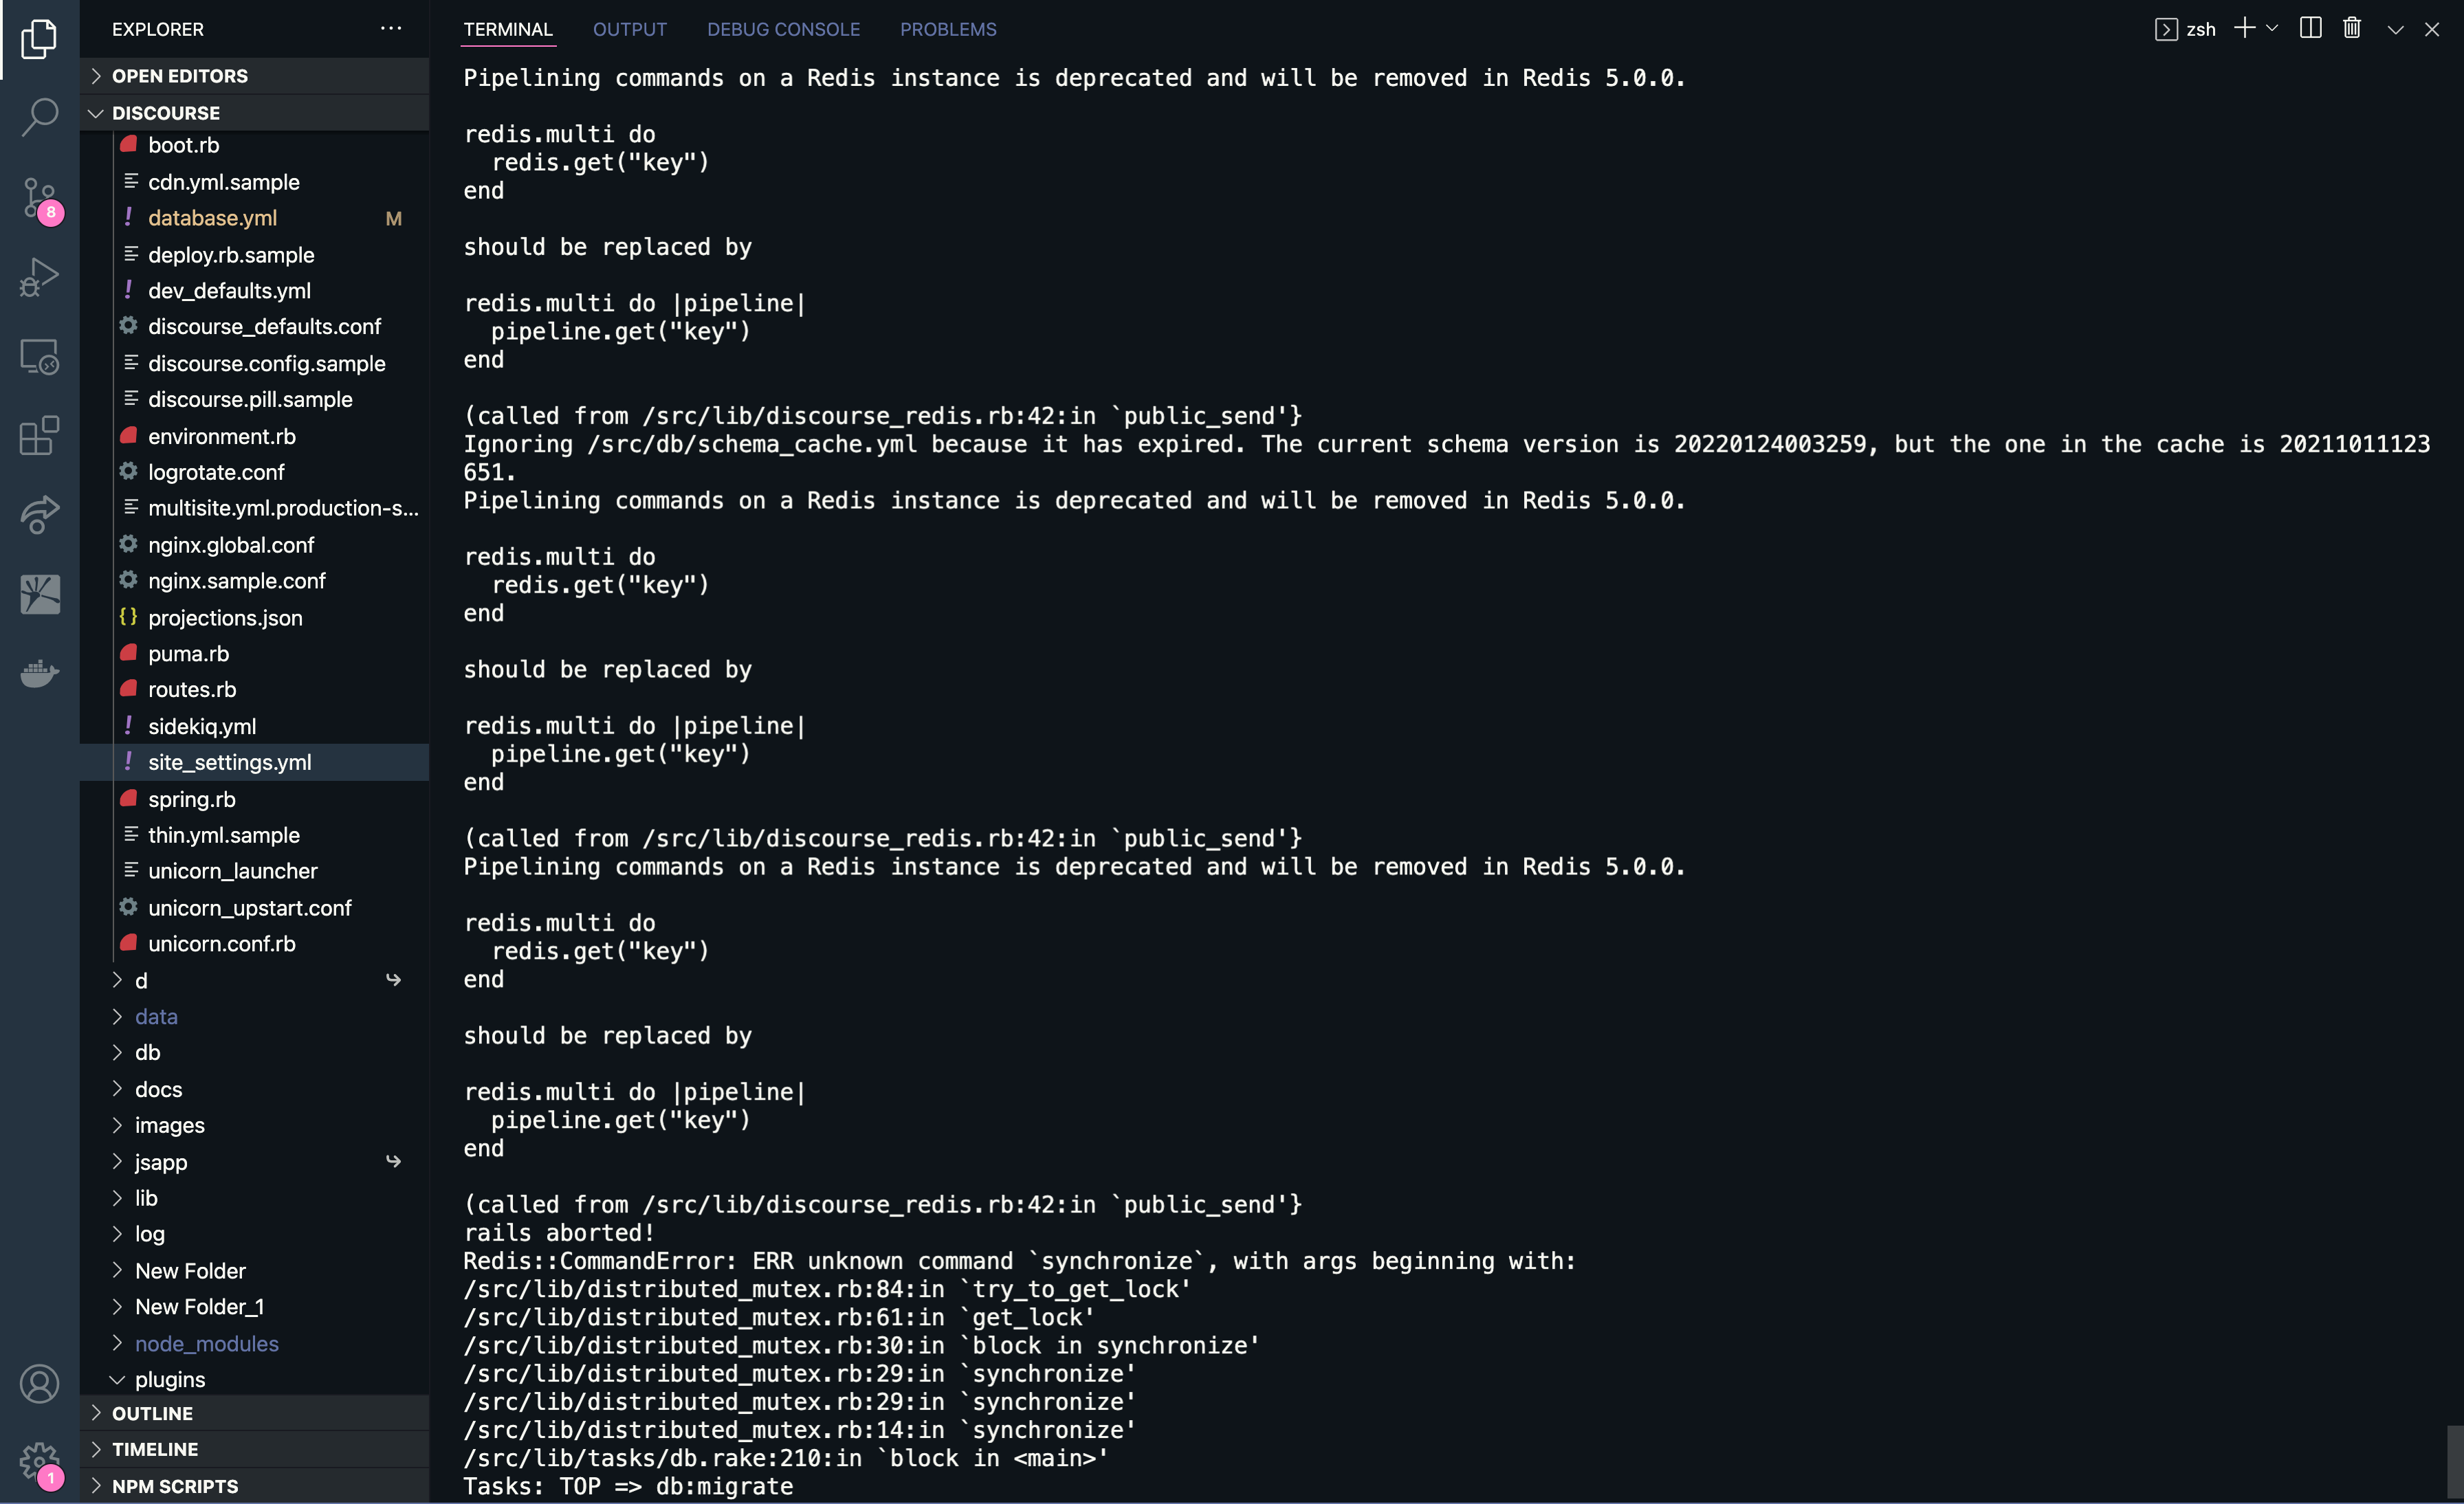Switch to the OUTPUT tab

[629, 29]
